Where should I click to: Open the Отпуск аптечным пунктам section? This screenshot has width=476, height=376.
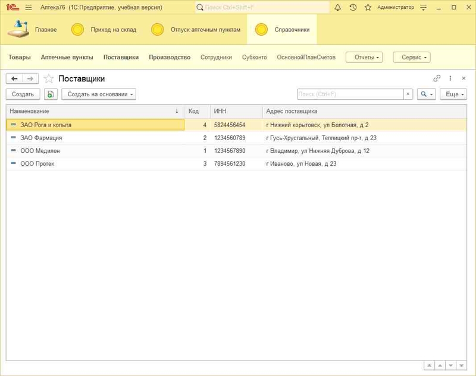[196, 30]
